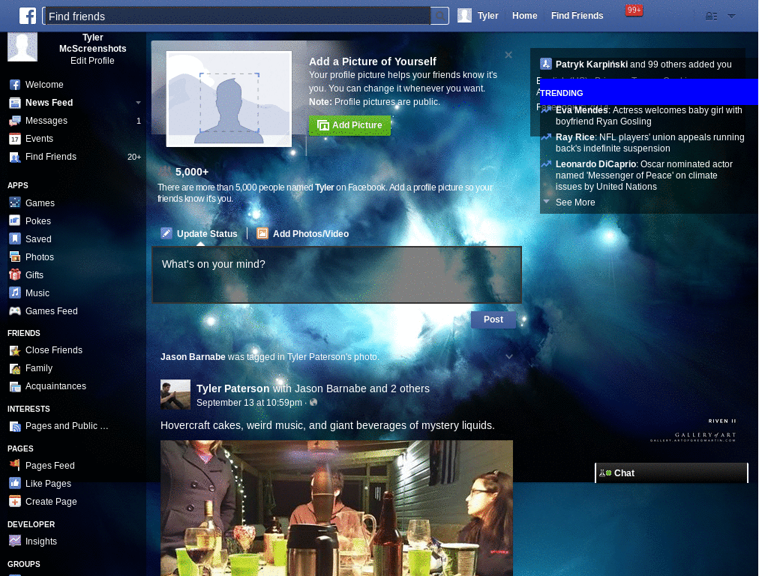
Task: Click the Like Pages thumbs-up icon
Action: click(15, 484)
